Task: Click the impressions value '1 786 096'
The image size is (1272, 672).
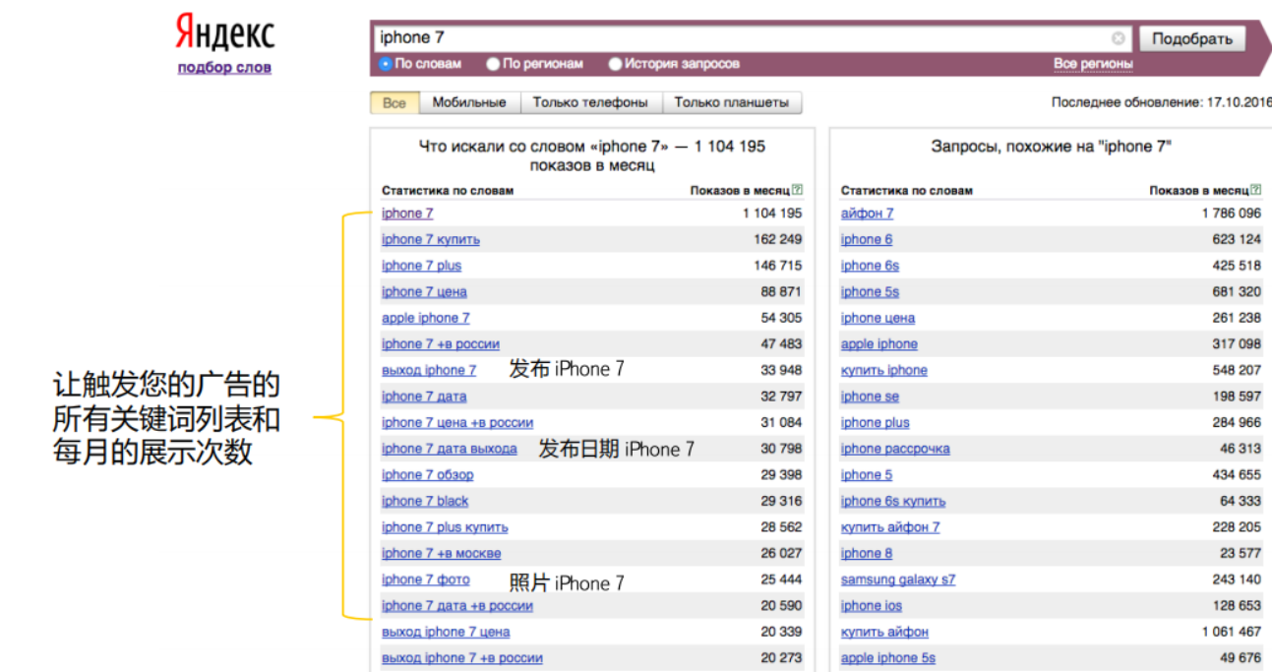Action: pyautogui.click(x=1231, y=214)
